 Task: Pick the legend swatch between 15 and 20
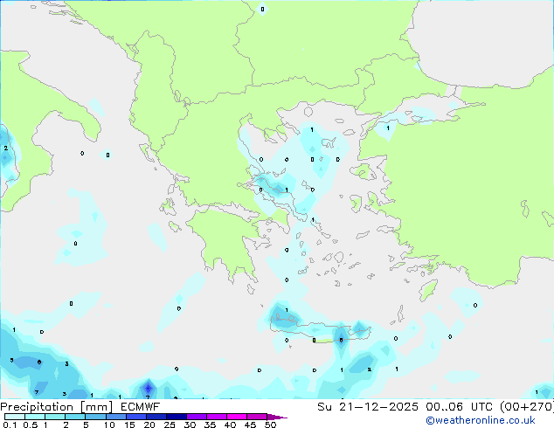[136, 417]
